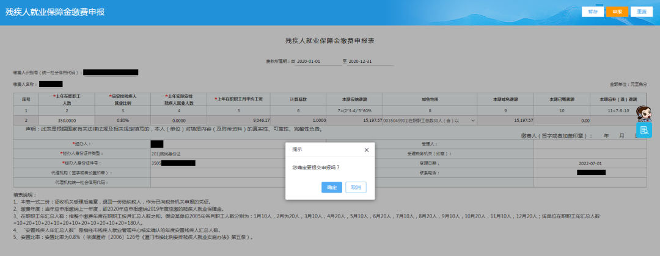
Task: Click the 重置 reset button
Action: 641,12
